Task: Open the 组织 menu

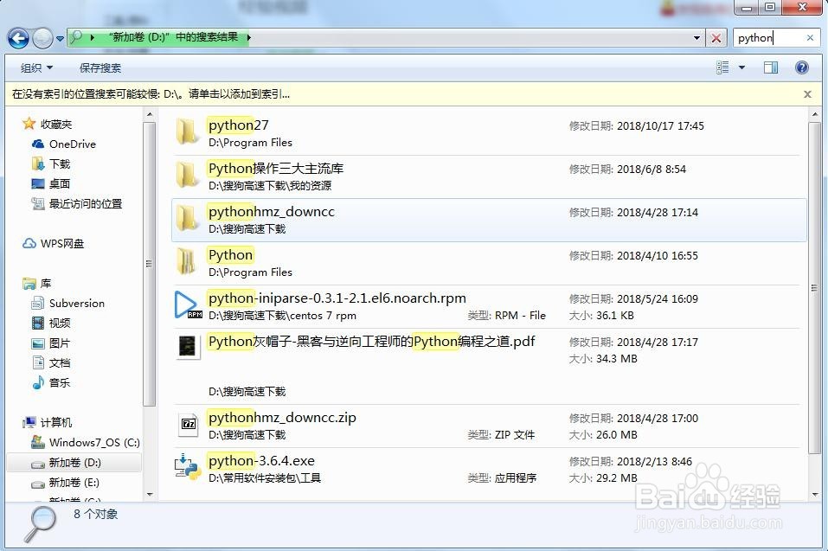Action: click(36, 68)
